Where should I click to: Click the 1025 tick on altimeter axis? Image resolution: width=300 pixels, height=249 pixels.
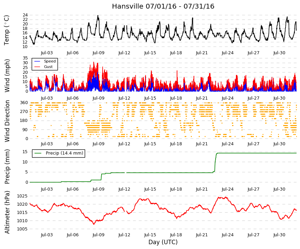[x=22, y=196]
